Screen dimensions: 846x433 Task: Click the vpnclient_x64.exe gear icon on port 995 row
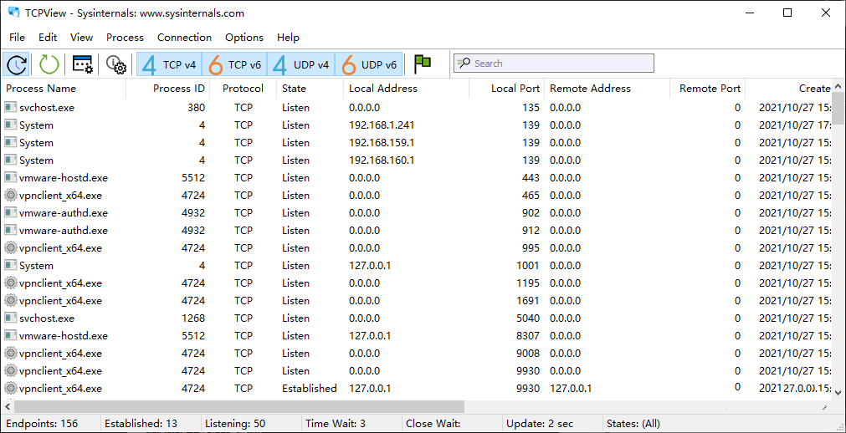(10, 248)
